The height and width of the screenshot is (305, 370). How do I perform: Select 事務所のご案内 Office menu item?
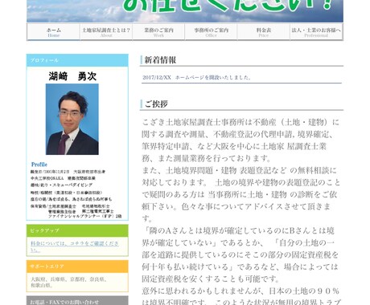pos(211,32)
